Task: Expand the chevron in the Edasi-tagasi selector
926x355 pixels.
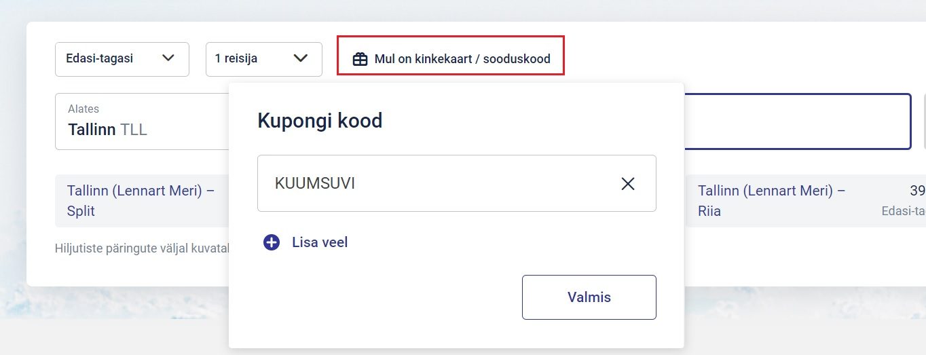Action: pos(168,58)
